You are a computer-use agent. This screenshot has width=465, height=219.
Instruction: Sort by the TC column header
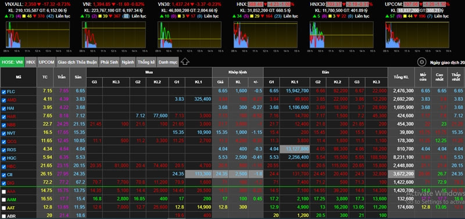click(x=45, y=77)
